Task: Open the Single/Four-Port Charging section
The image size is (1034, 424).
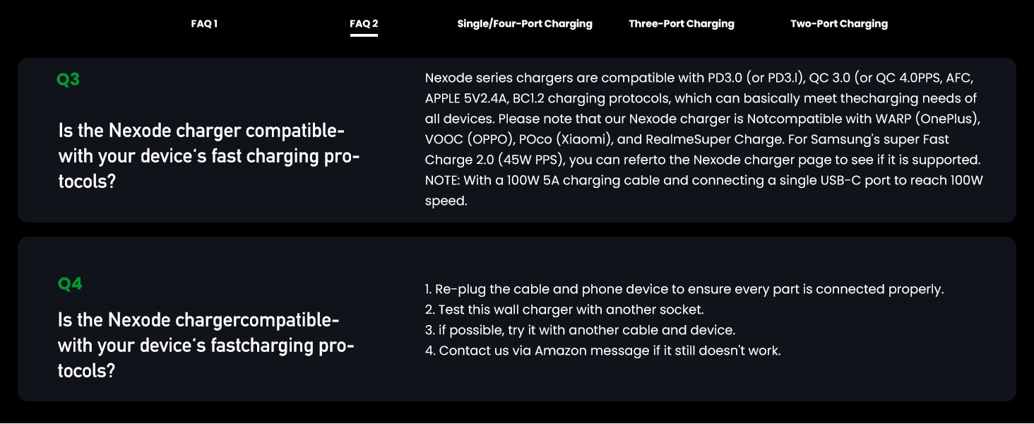Action: (525, 23)
